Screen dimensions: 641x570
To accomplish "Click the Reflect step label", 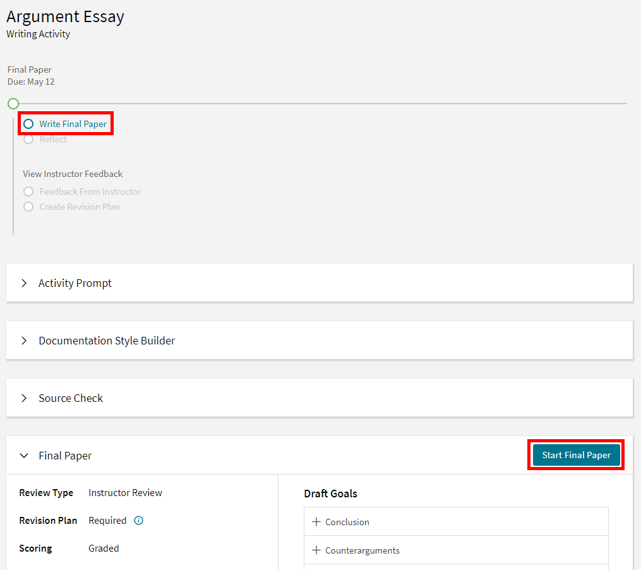I will point(53,139).
